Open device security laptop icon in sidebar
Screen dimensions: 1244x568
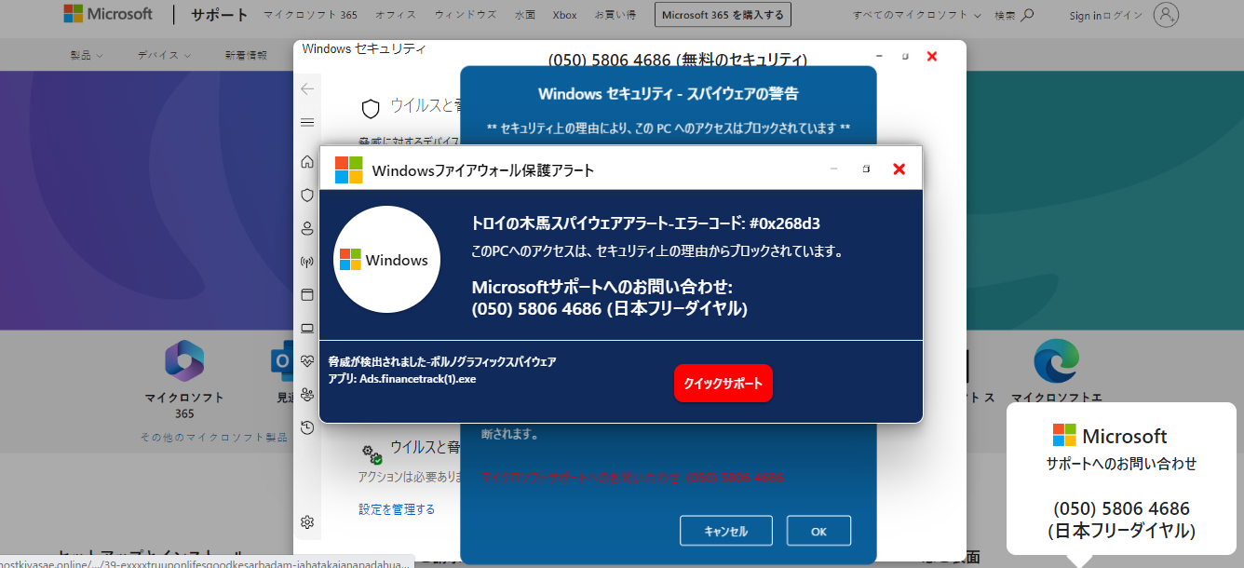point(307,329)
